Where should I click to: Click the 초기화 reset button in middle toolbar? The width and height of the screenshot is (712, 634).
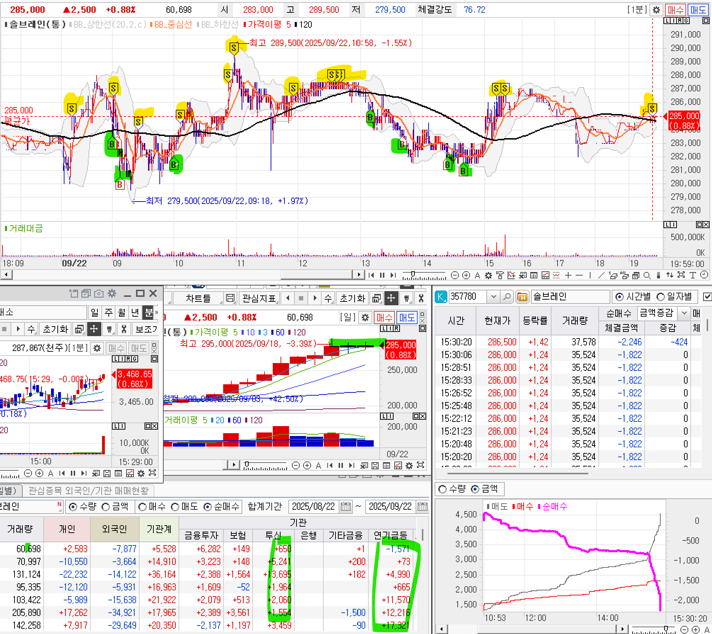[352, 298]
